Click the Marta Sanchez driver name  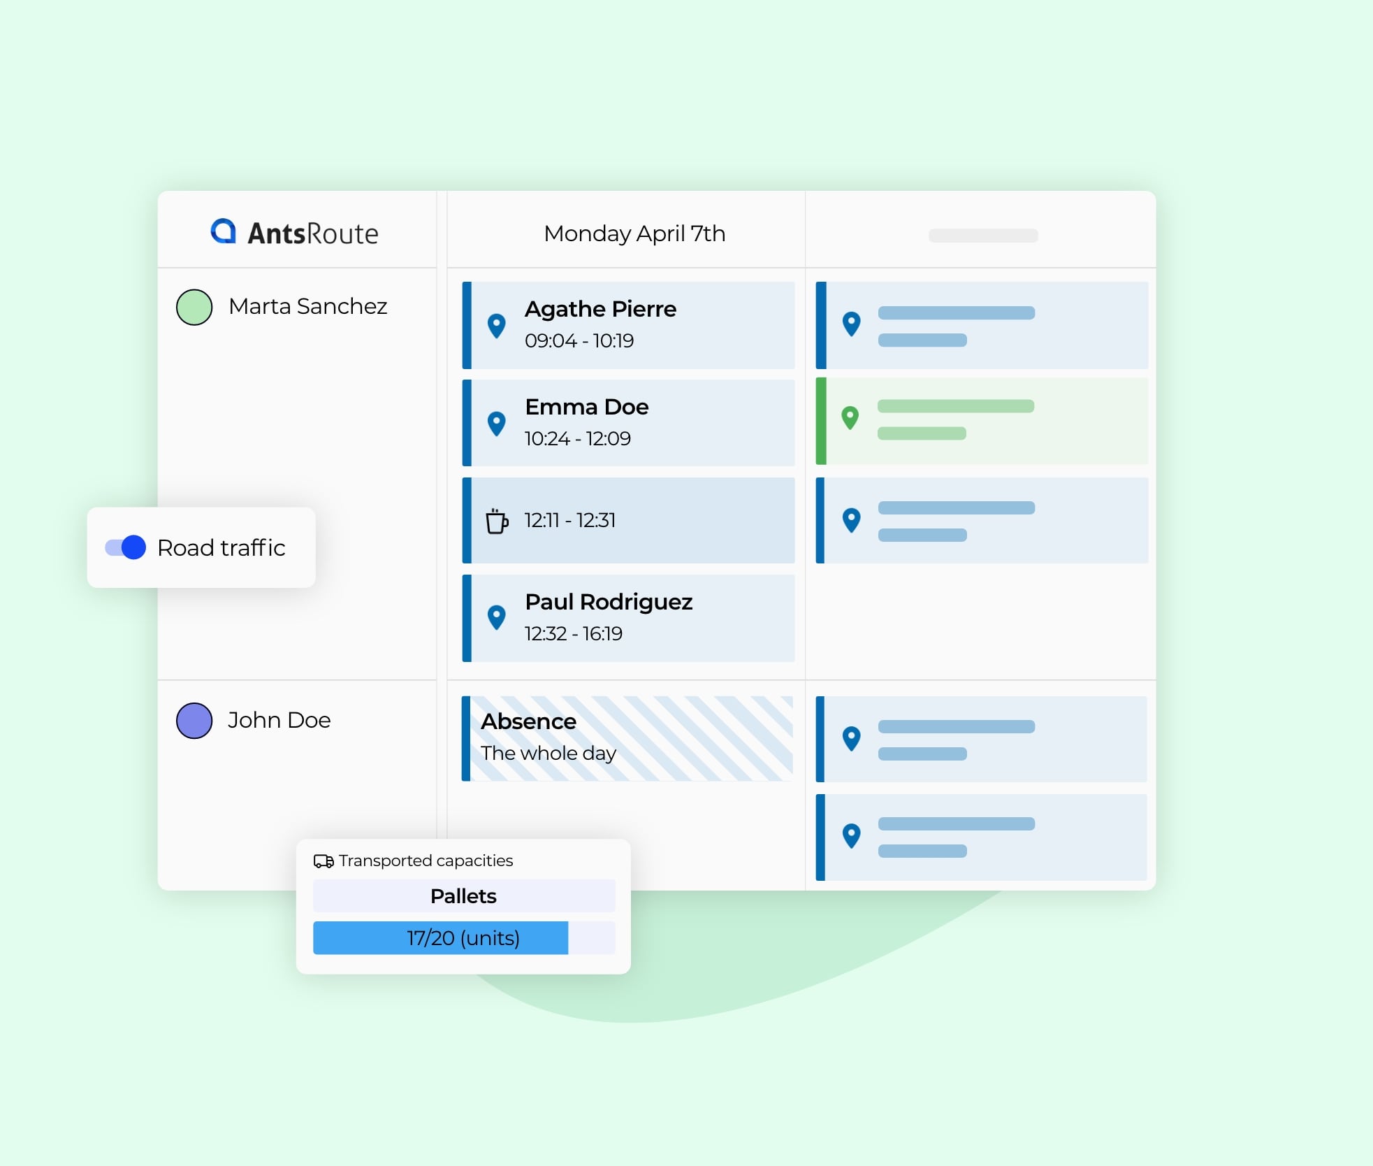307,306
